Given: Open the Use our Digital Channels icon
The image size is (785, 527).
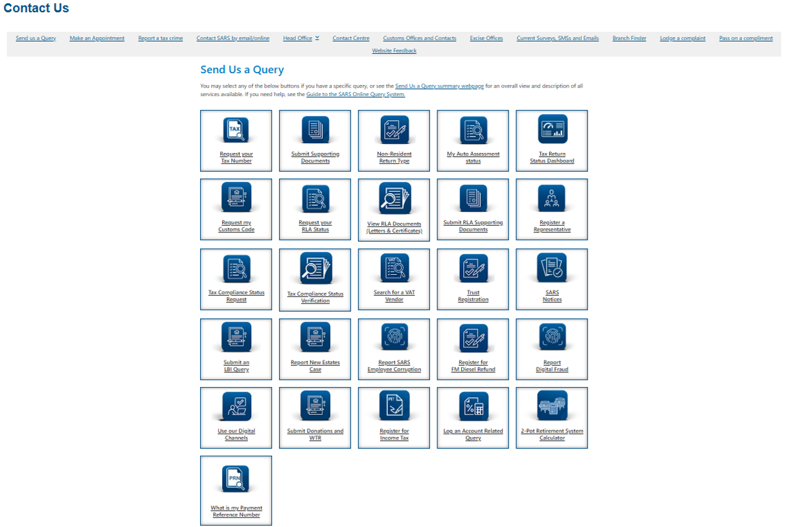Looking at the screenshot, I should (236, 406).
